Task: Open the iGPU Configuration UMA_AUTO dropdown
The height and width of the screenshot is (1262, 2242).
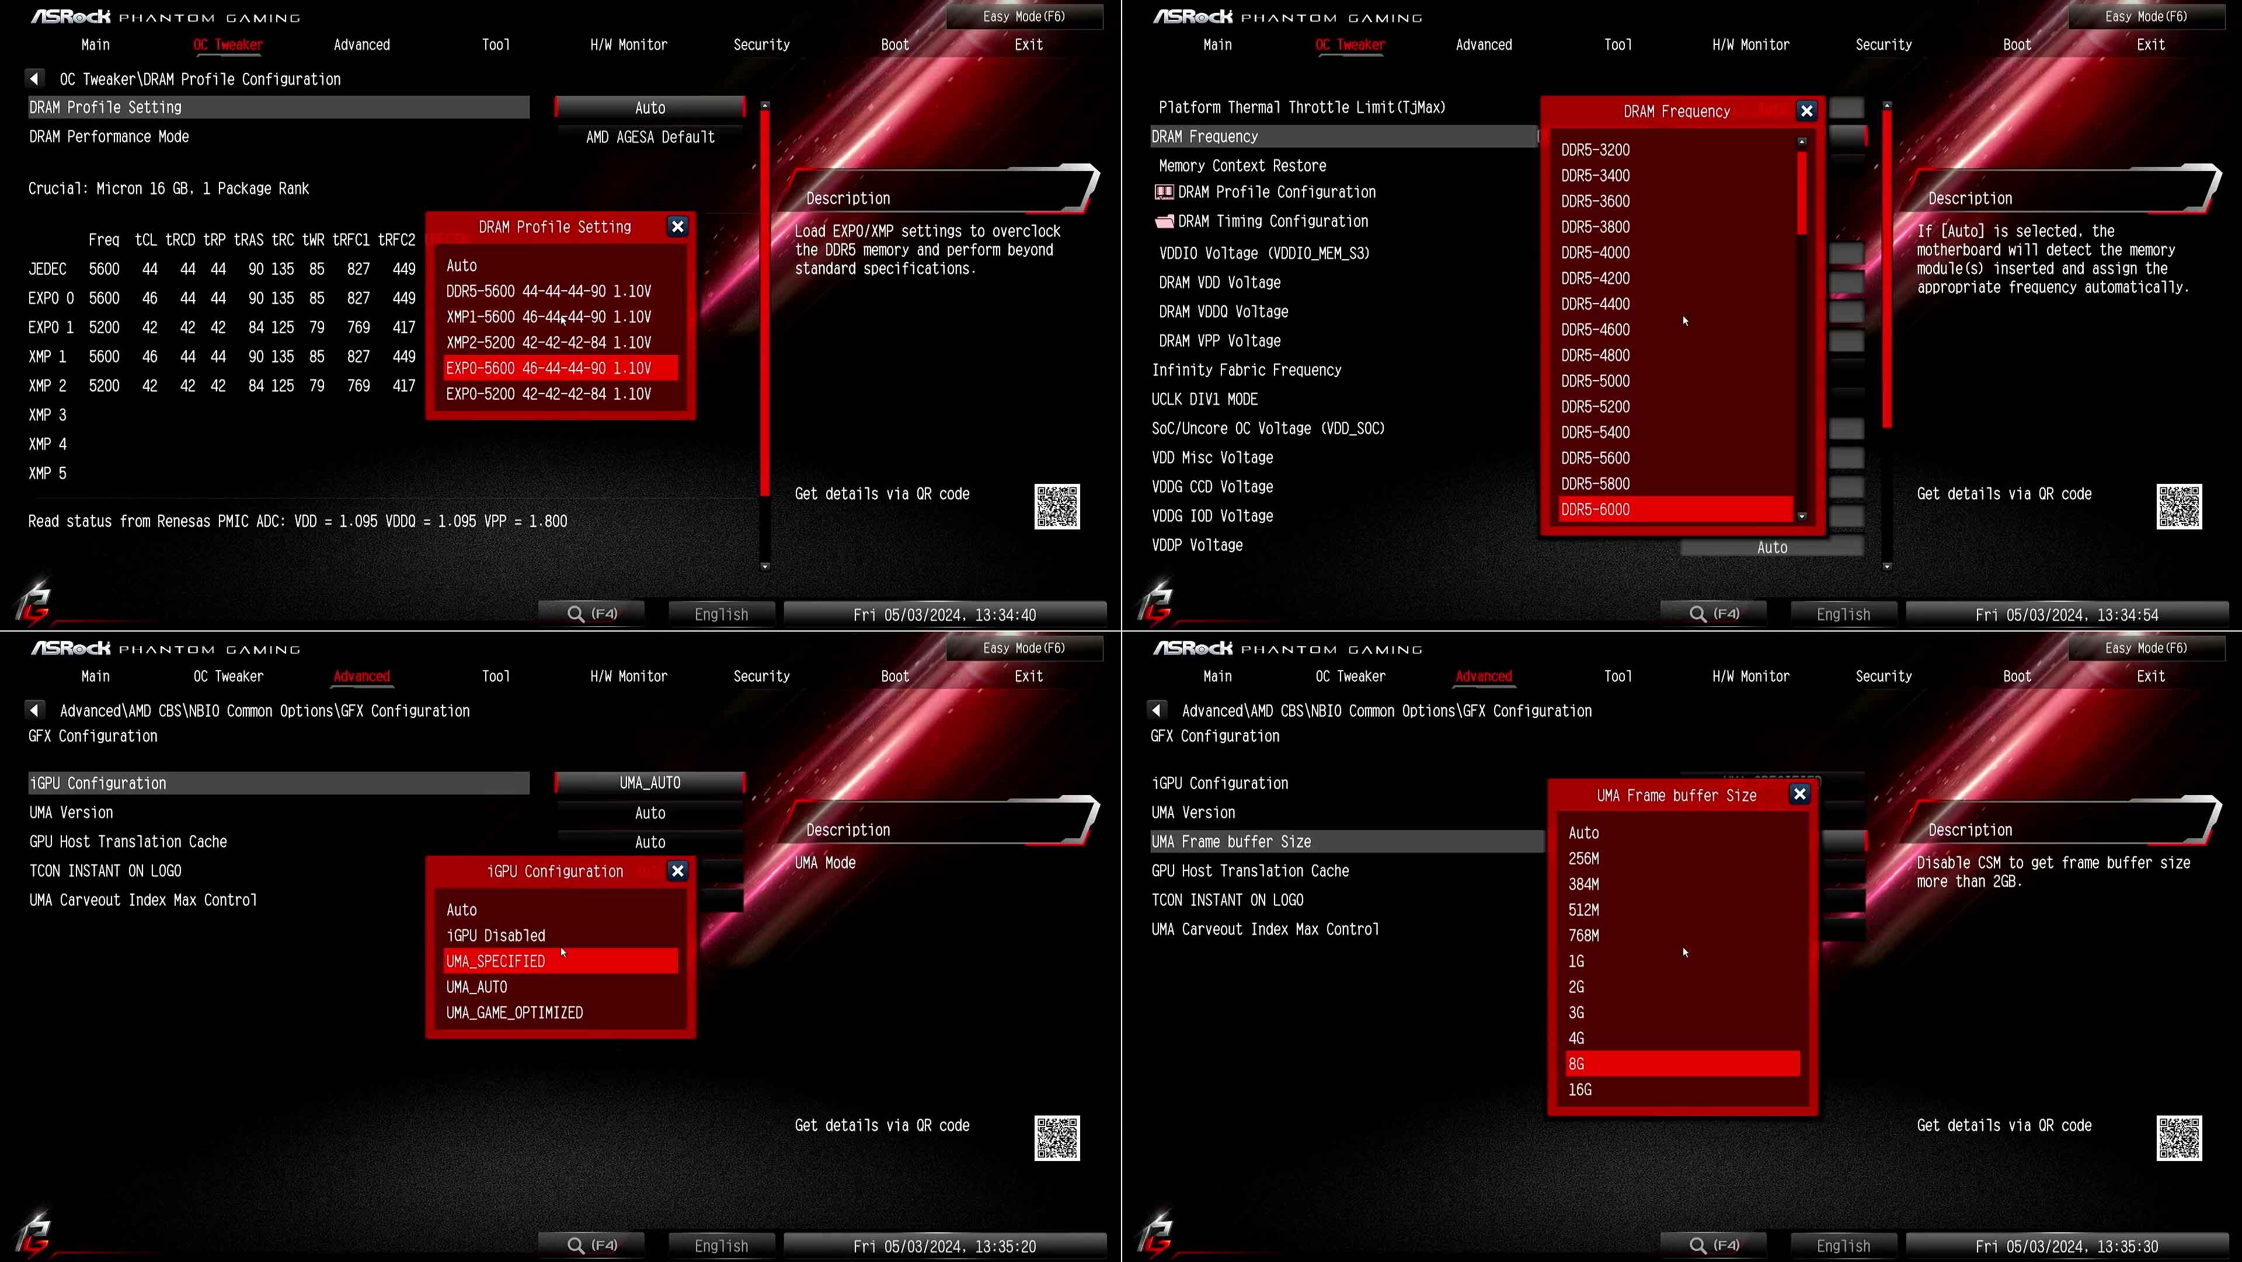Action: (649, 782)
